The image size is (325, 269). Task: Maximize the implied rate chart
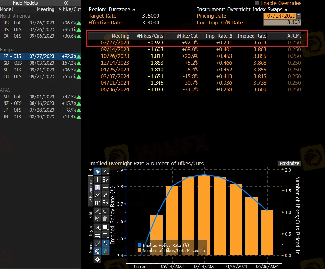pos(289,163)
